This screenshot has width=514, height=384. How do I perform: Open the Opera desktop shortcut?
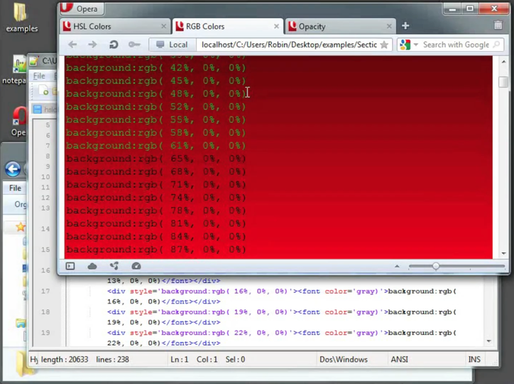18,122
